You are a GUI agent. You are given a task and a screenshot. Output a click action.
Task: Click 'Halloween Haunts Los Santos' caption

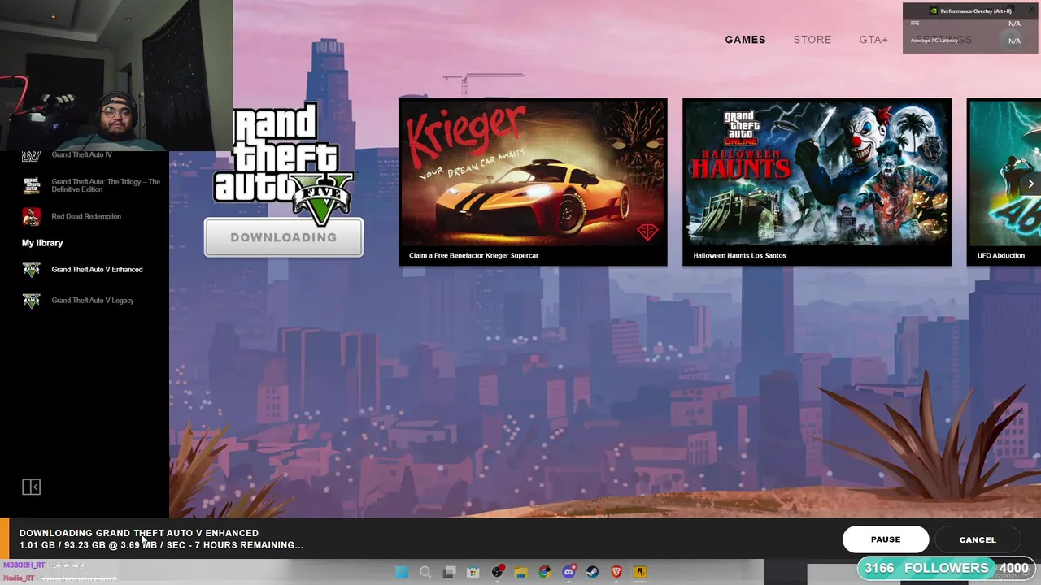(740, 255)
